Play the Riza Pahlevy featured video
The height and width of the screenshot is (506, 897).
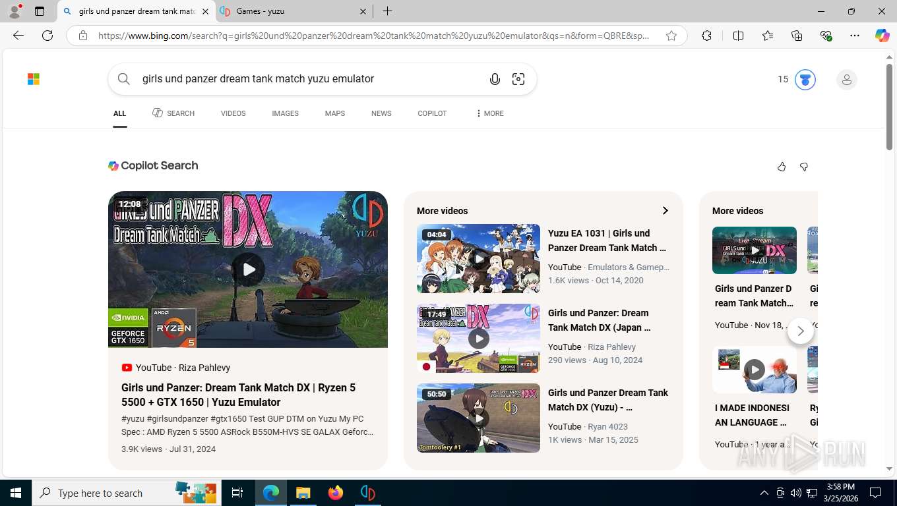(248, 269)
